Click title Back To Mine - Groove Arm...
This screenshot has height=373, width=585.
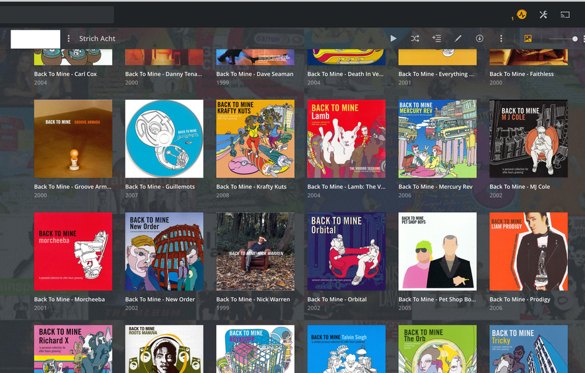point(73,186)
